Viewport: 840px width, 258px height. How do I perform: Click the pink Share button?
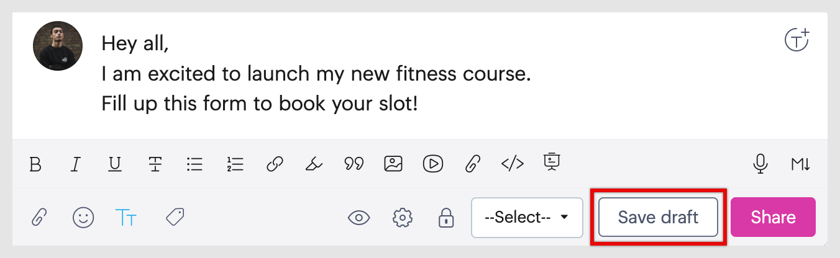[x=773, y=218]
